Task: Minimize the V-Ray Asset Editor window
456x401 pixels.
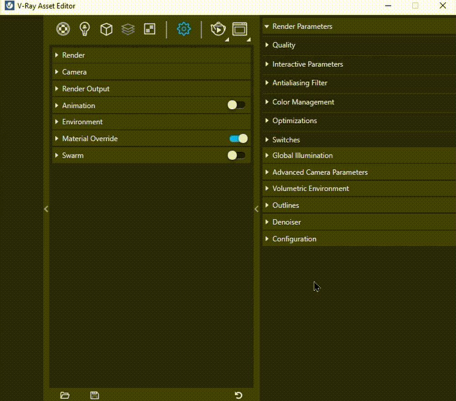Action: [x=388, y=6]
